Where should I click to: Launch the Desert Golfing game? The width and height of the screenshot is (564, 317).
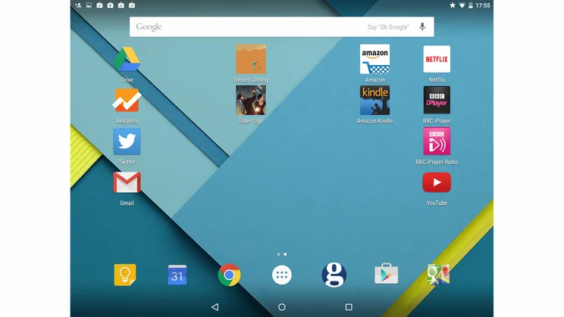click(x=251, y=59)
